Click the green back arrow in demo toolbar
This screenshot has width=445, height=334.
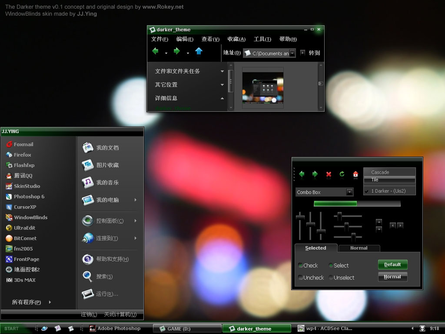pos(302,174)
